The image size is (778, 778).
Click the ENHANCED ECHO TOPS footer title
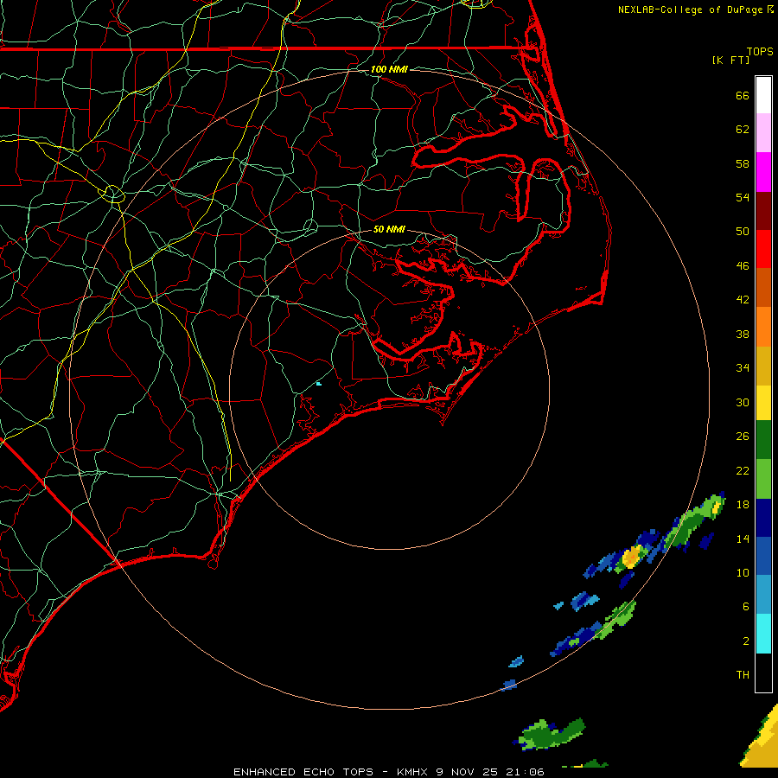coord(303,772)
